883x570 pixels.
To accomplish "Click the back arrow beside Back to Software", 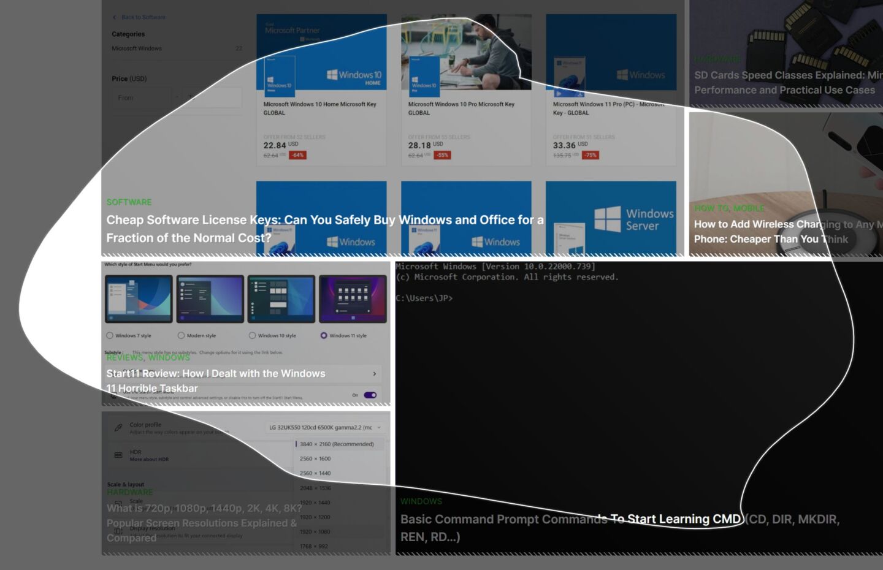I will (114, 17).
